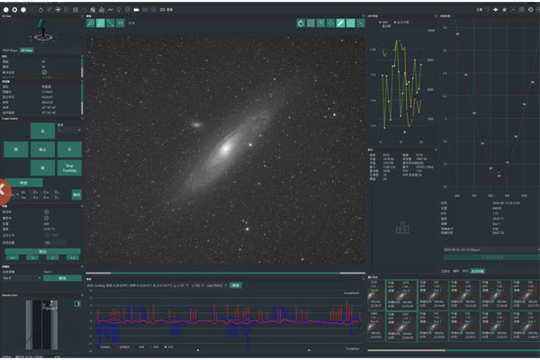Click the orange arrow on the left edge
Image resolution: width=540 pixels, height=360 pixels.
click(x=4, y=190)
